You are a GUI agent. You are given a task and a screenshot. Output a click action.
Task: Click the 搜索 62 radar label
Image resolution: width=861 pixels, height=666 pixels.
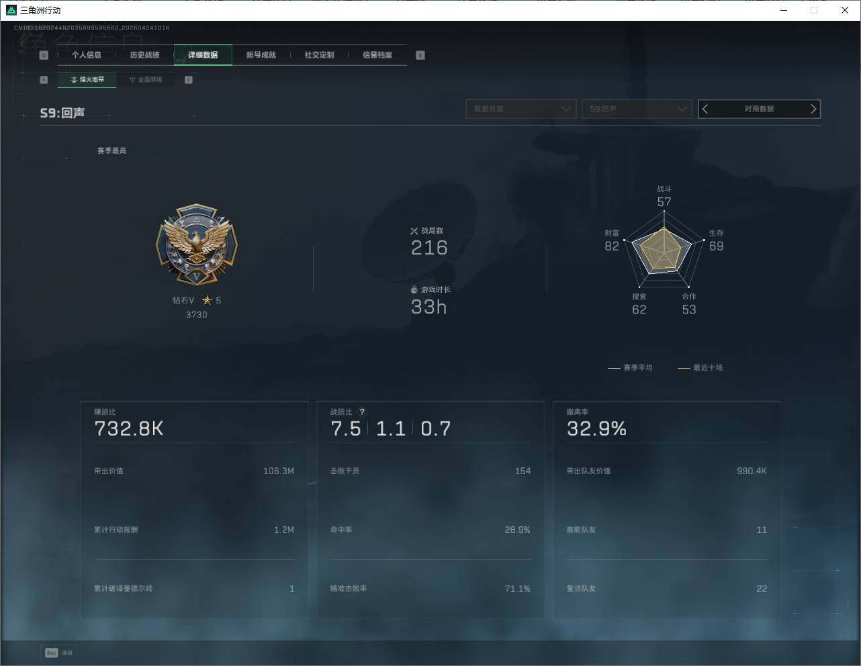tap(639, 304)
